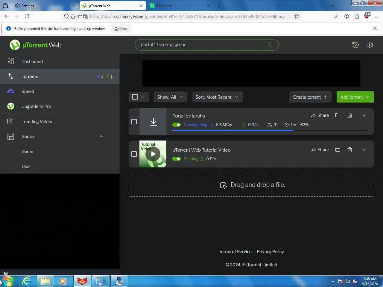Open the Tutorial Video folder icon
383x287 pixels.
point(338,149)
